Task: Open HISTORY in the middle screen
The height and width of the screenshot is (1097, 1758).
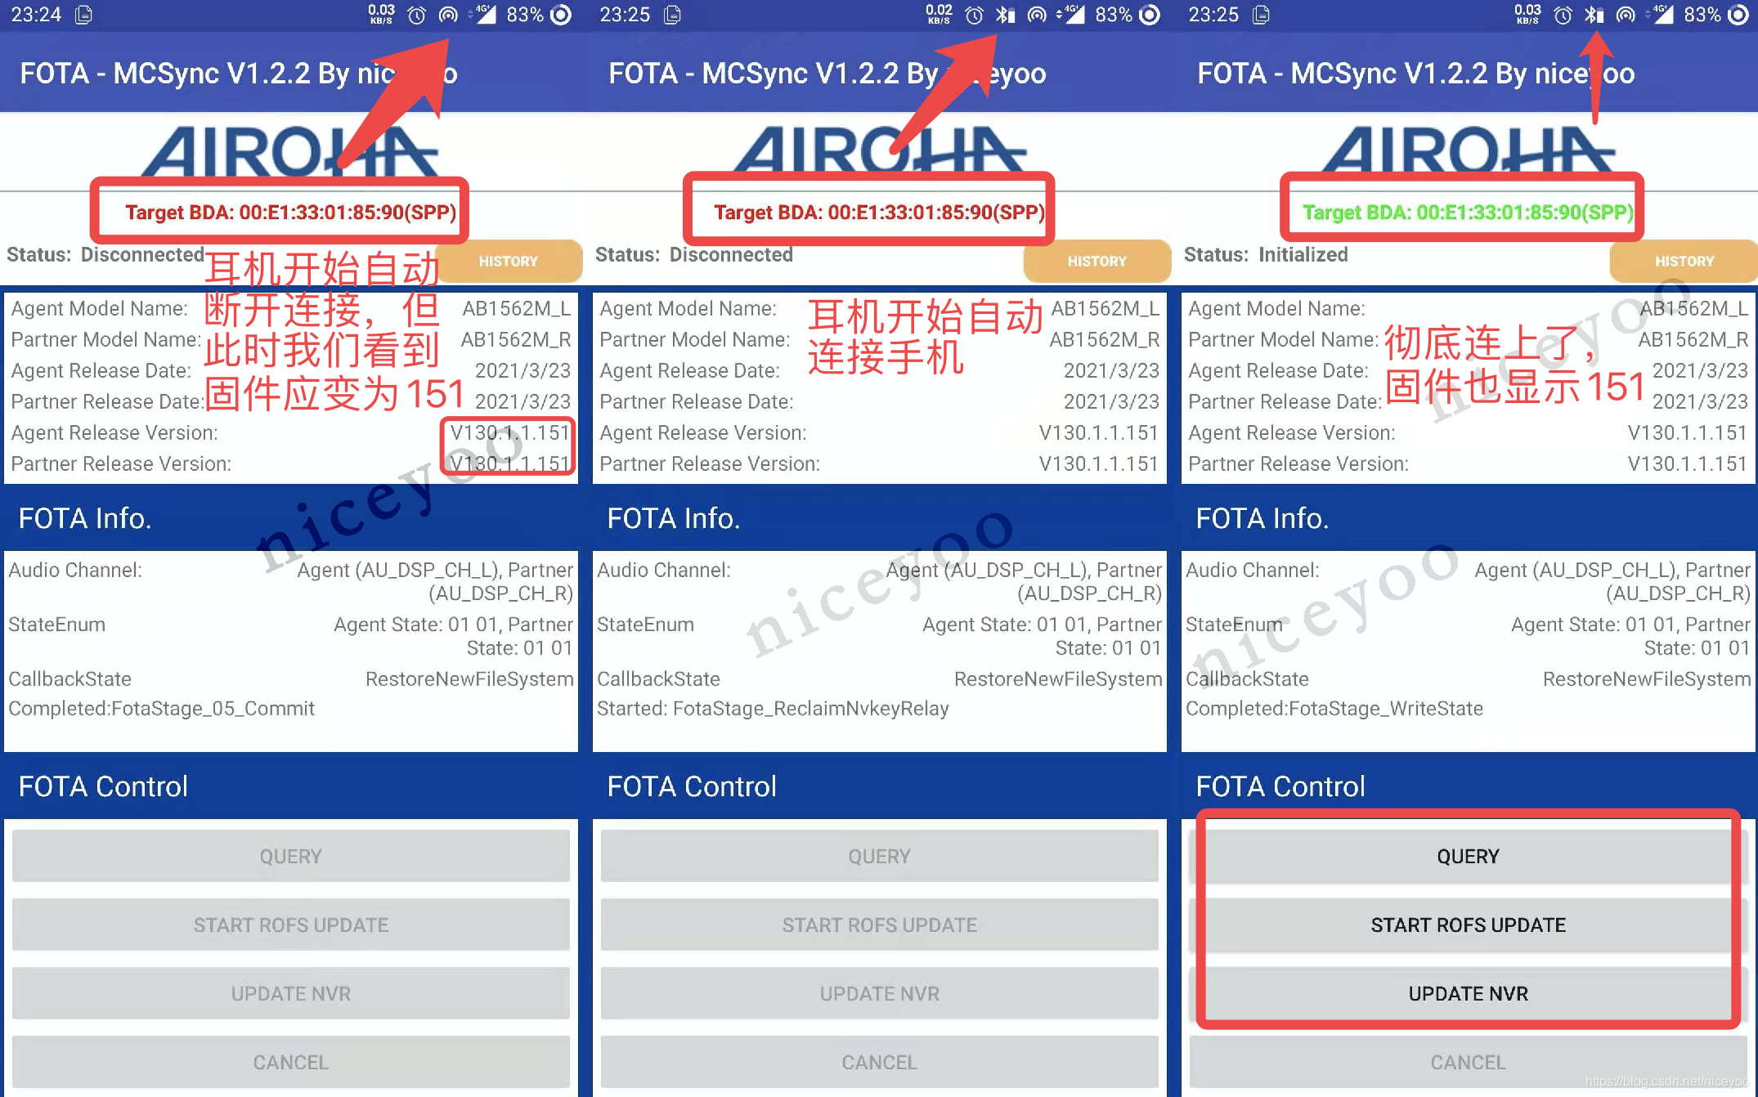Action: point(1097,261)
